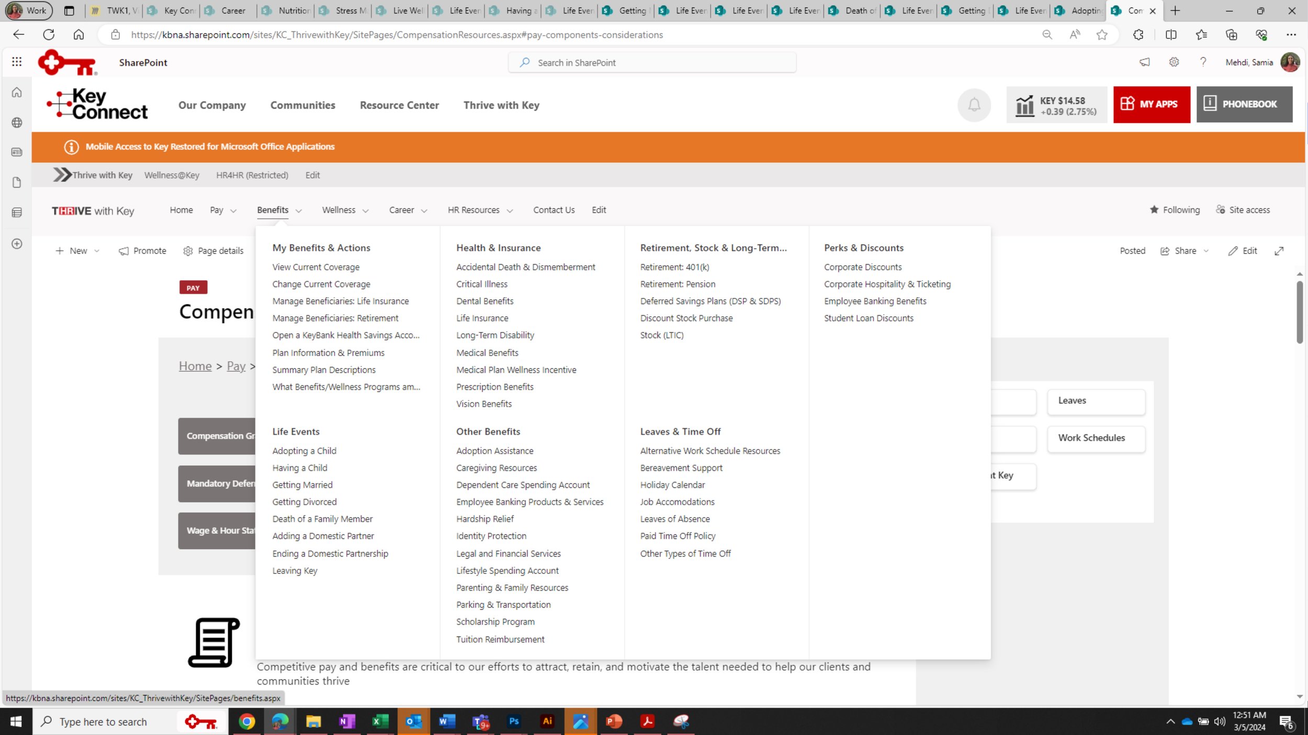Click the notification bell icon
Image resolution: width=1308 pixels, height=735 pixels.
(974, 105)
